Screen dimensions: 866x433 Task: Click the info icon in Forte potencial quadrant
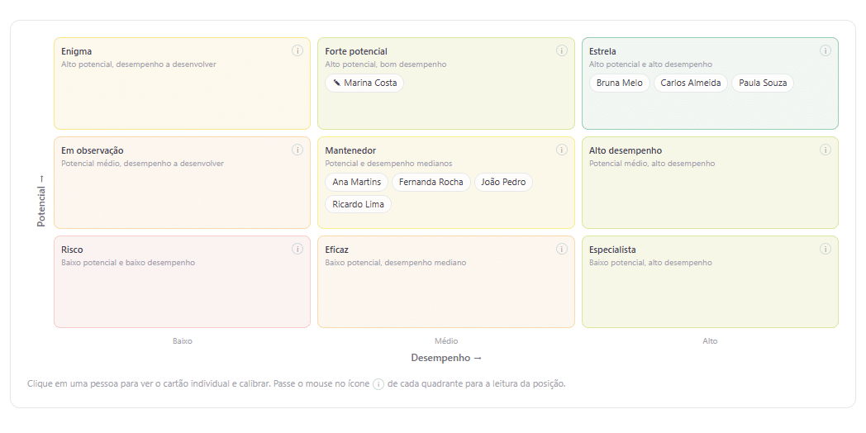[x=562, y=50]
